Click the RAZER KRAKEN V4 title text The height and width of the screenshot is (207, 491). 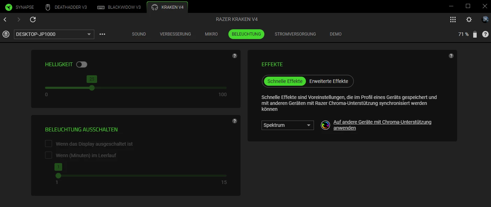tap(237, 20)
